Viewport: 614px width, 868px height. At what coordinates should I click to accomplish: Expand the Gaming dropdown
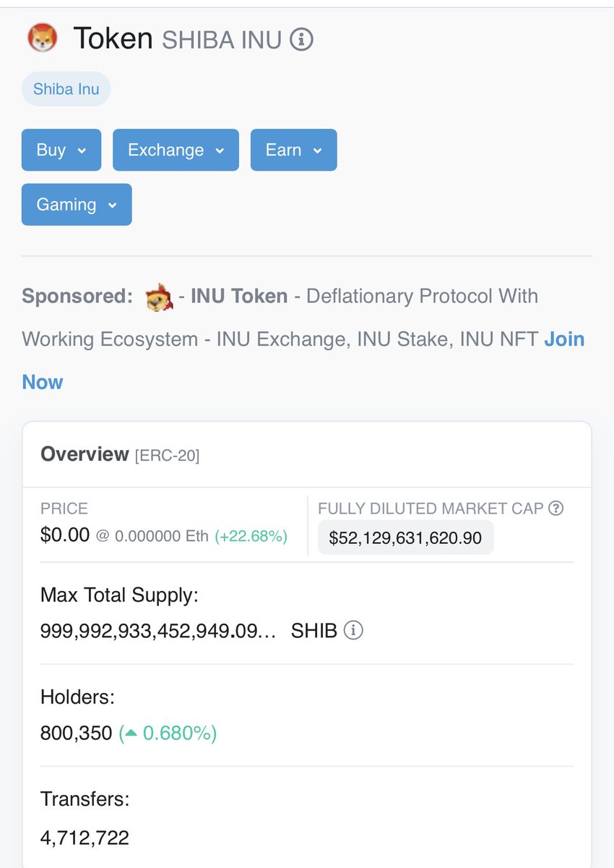coord(77,205)
